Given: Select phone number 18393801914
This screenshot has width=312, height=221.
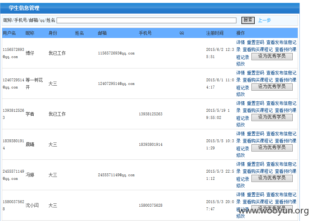Looking at the screenshot, I should pos(151,144).
